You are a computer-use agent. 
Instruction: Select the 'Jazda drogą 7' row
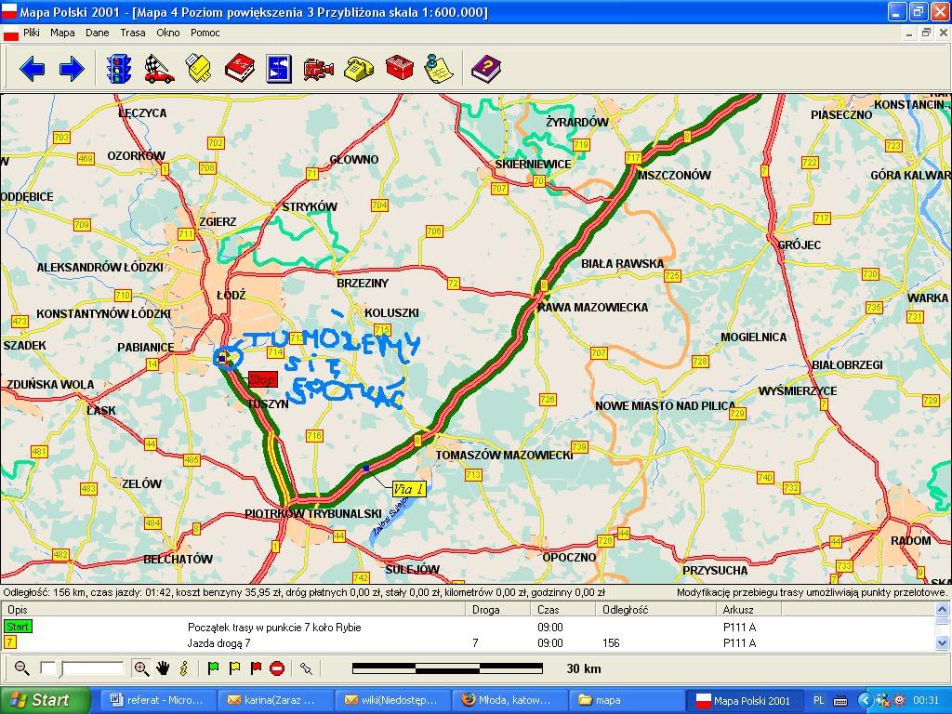click(x=468, y=643)
